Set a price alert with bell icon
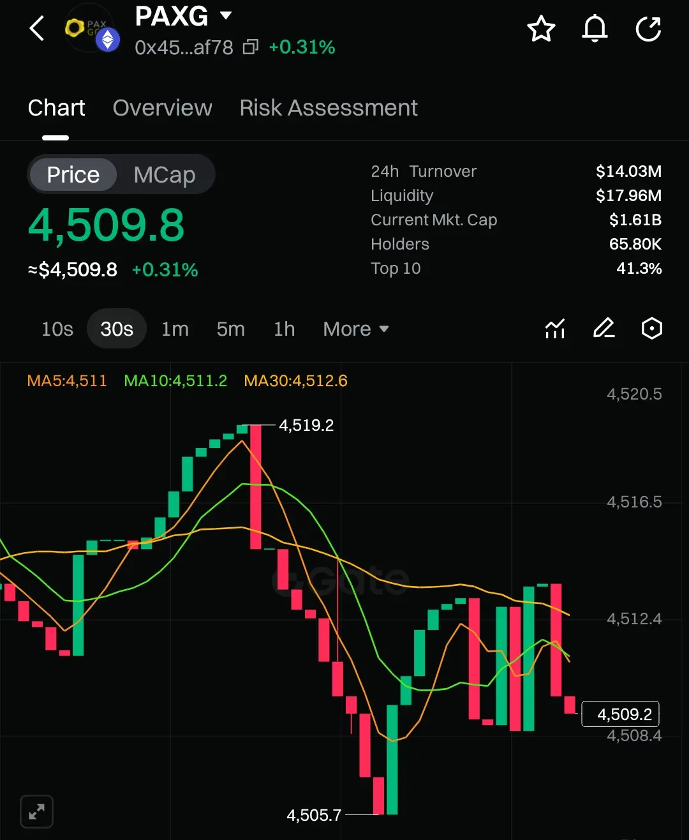Image resolution: width=689 pixels, height=840 pixels. (x=595, y=29)
